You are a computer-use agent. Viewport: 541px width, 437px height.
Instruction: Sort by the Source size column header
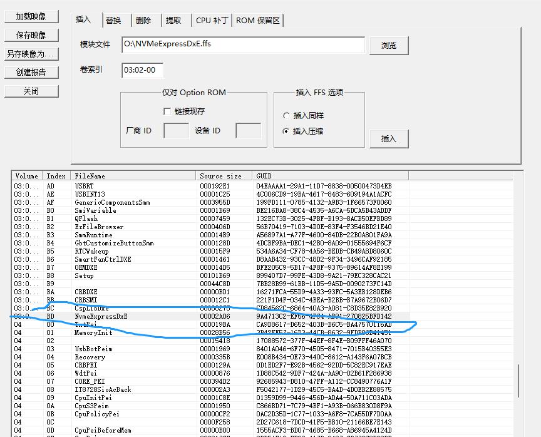coord(224,176)
